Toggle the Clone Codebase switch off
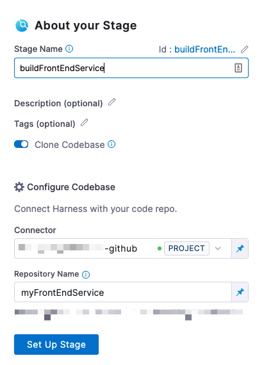Image resolution: width=264 pixels, height=365 pixels. pyautogui.click(x=21, y=144)
